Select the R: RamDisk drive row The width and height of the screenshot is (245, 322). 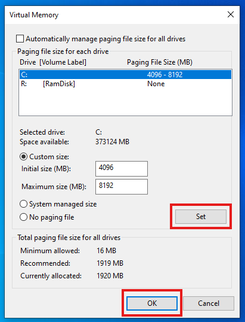[126, 84]
